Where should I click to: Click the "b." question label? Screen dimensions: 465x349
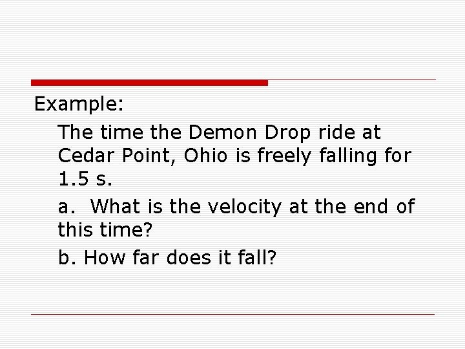pyautogui.click(x=67, y=257)
